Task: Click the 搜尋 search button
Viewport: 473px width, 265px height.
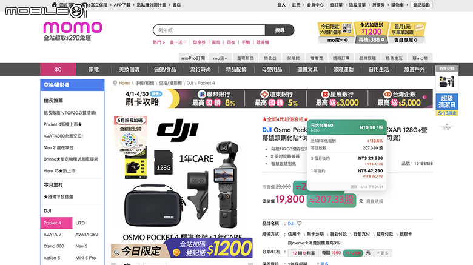Action: tap(280, 30)
